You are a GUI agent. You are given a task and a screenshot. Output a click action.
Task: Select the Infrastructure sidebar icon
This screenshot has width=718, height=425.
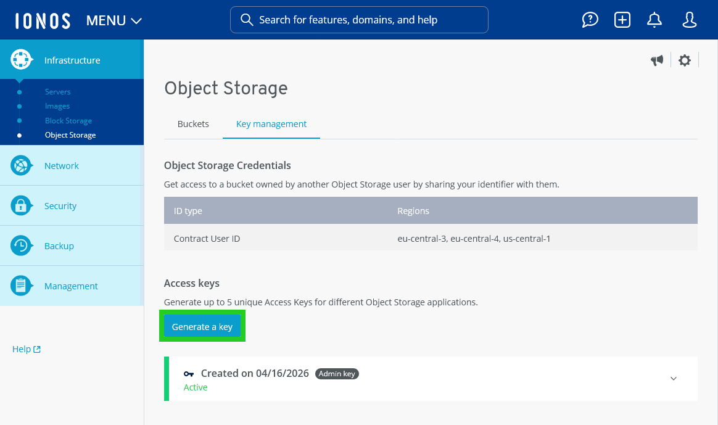point(21,59)
